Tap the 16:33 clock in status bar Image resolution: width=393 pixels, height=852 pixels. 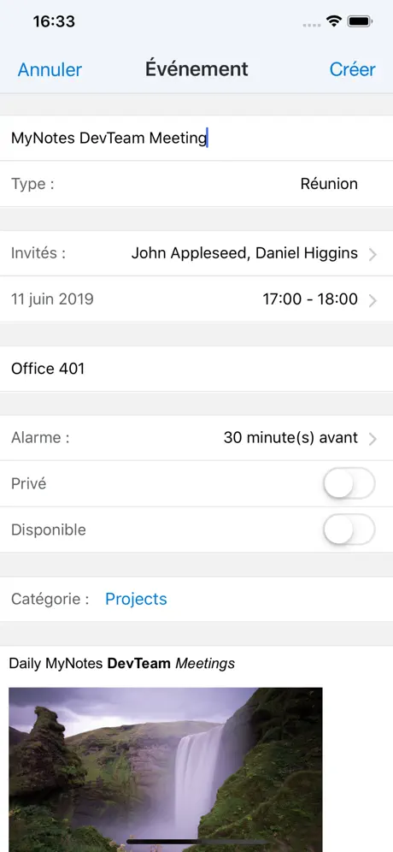coord(54,21)
